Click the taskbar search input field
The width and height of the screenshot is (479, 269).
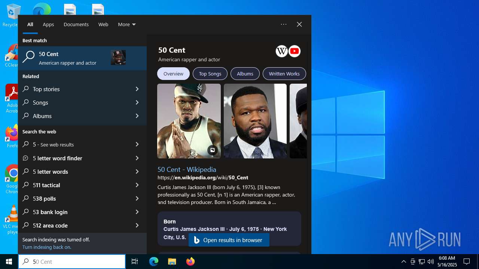pyautogui.click(x=72, y=262)
